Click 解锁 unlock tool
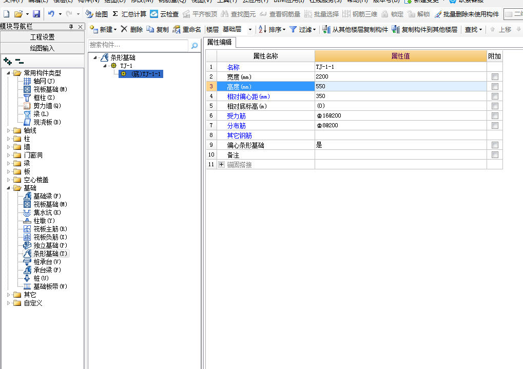 click(419, 14)
